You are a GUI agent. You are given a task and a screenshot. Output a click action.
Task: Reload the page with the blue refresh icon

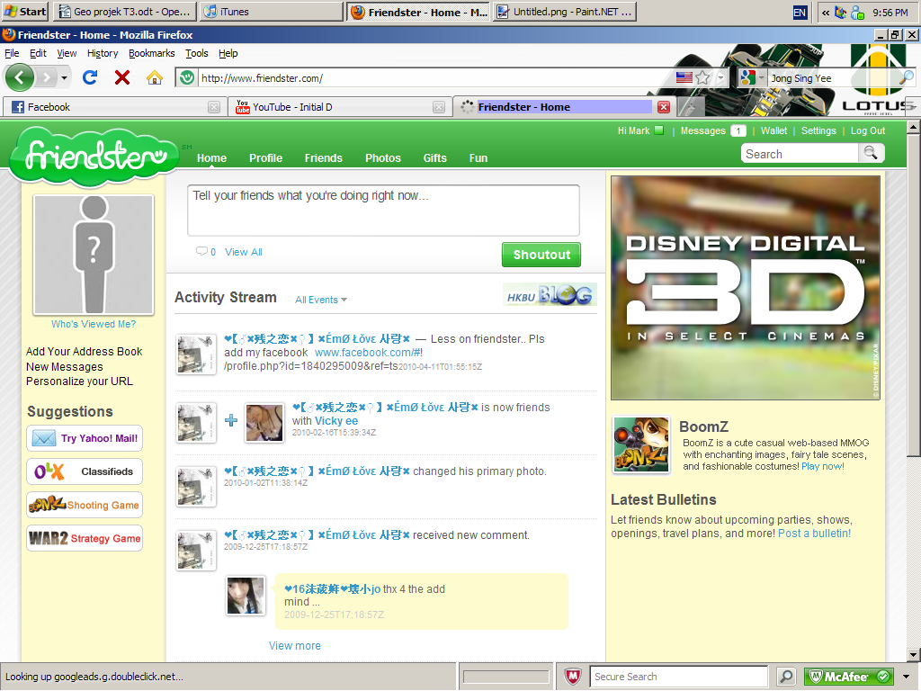pyautogui.click(x=90, y=77)
